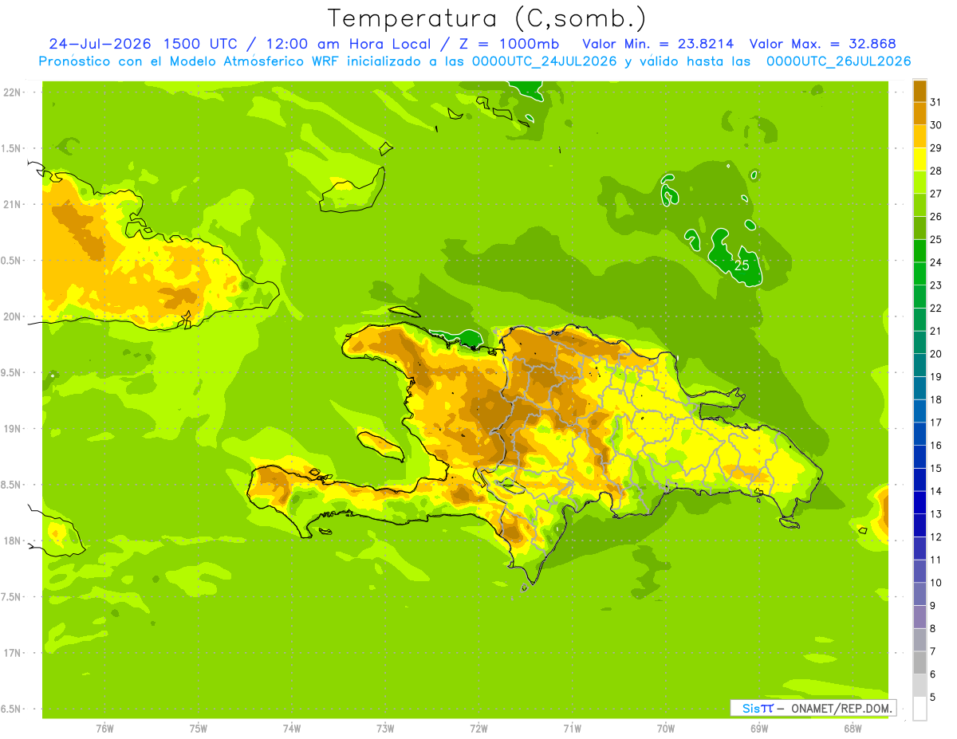
Task: Select the yellow legend swatch between 28 and 29
Action: (920, 159)
